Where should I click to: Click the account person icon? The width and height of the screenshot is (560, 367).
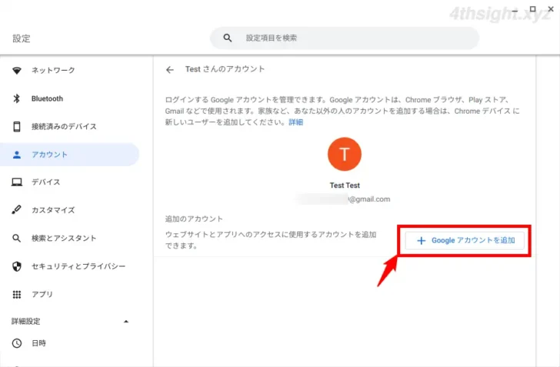(x=17, y=155)
